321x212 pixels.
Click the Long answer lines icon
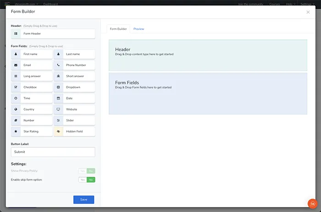[16, 76]
